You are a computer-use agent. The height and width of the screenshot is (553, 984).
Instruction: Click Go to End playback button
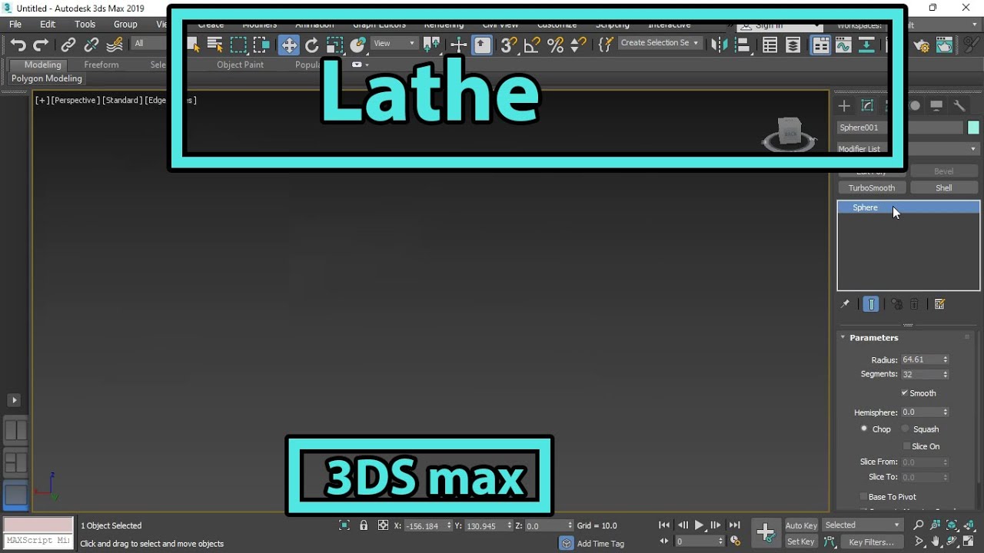tap(735, 525)
